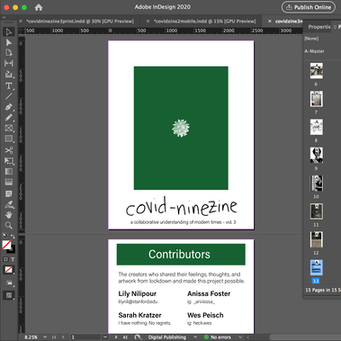This screenshot has width=341, height=341.
Task: Select the Free Transform tool
Action: click(9, 161)
